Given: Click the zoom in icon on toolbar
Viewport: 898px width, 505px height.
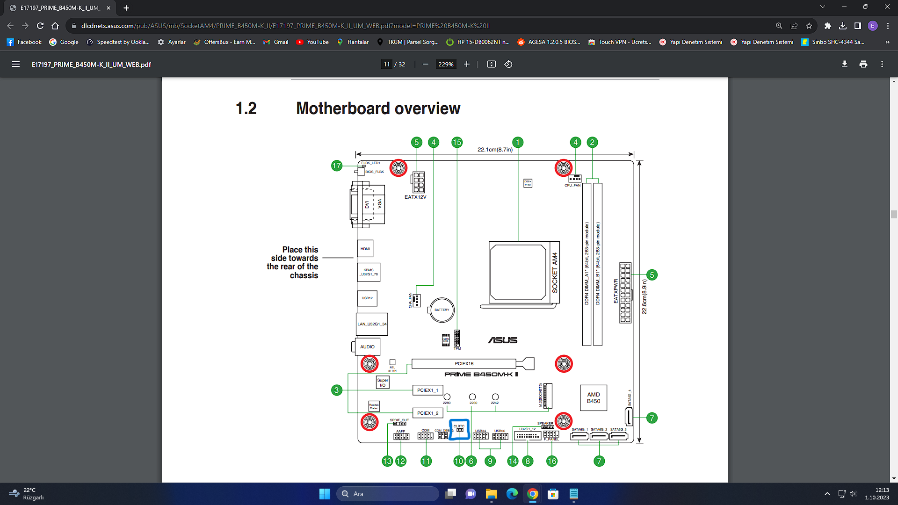Looking at the screenshot, I should click(467, 64).
